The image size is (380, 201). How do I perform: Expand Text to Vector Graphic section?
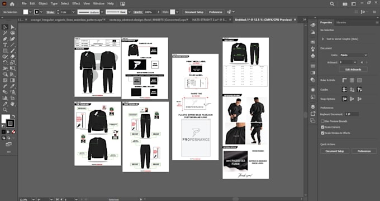tap(323, 39)
